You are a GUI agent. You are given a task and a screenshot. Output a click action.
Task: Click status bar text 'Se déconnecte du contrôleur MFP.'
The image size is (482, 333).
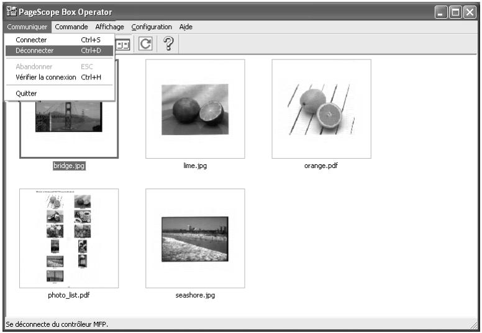57,324
